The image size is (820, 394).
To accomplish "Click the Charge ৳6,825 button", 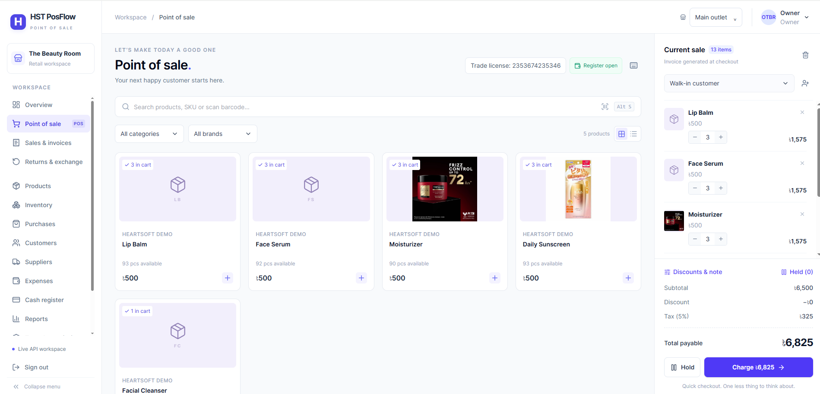I will [758, 367].
